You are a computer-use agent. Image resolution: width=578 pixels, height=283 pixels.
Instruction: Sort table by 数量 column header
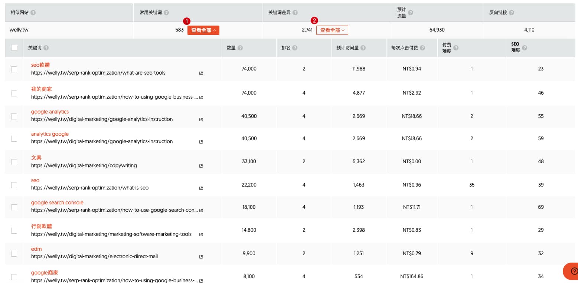(231, 48)
